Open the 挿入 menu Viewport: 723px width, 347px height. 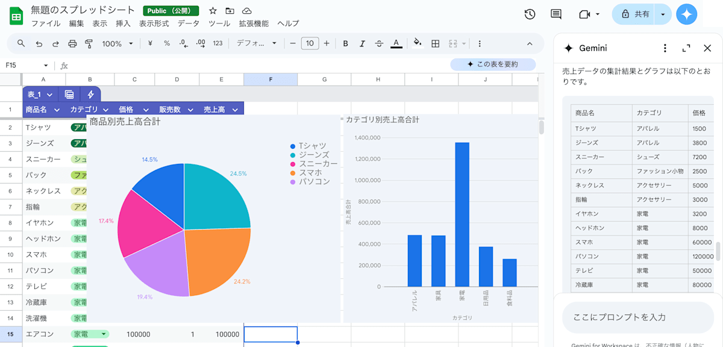[123, 23]
